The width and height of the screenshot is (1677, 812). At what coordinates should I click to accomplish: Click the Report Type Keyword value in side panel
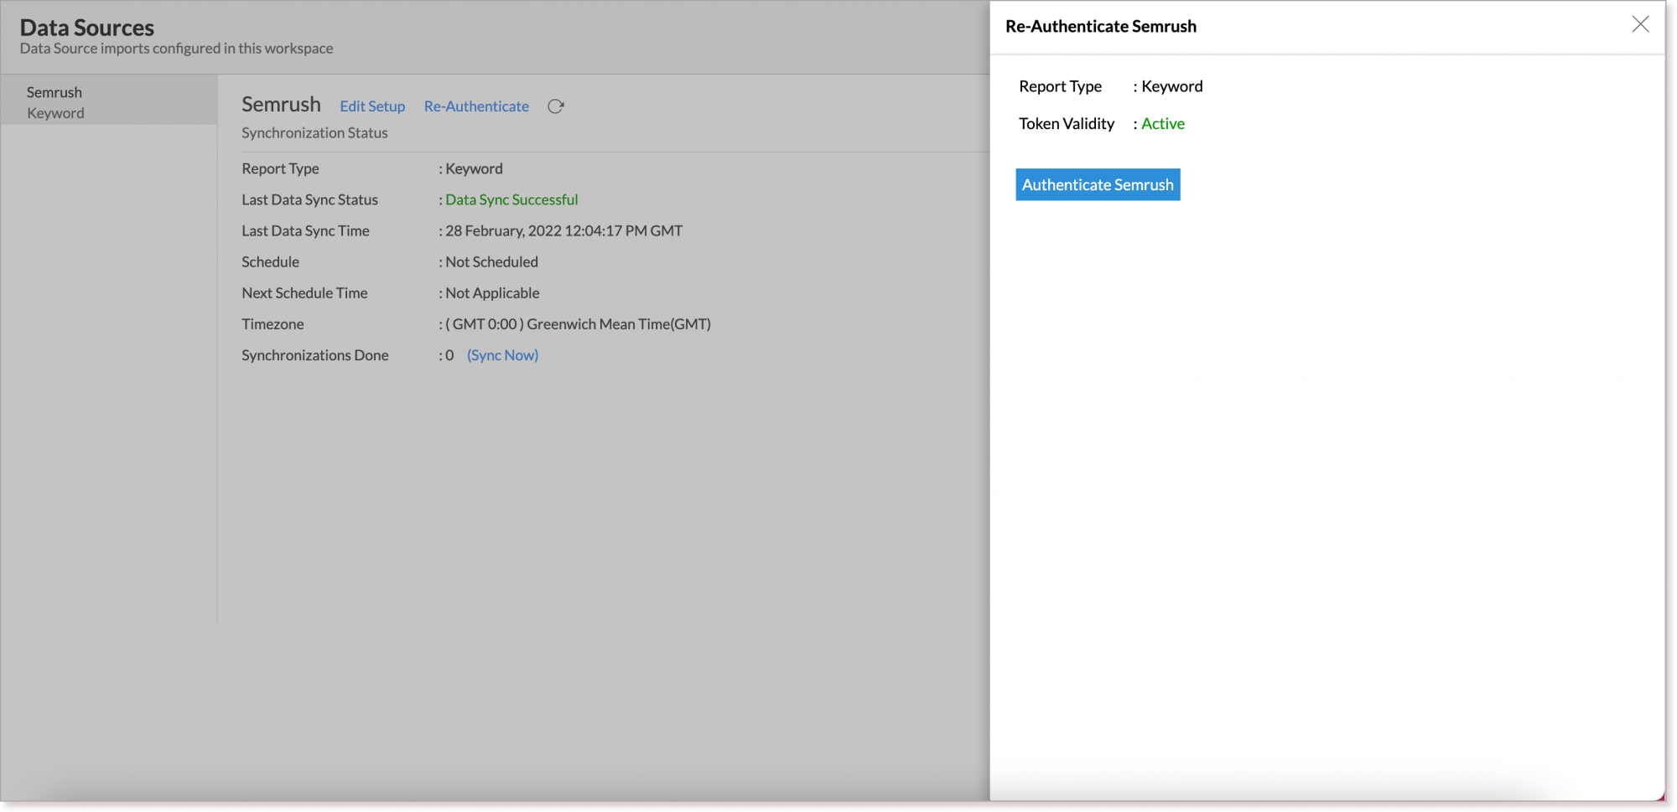click(1172, 86)
